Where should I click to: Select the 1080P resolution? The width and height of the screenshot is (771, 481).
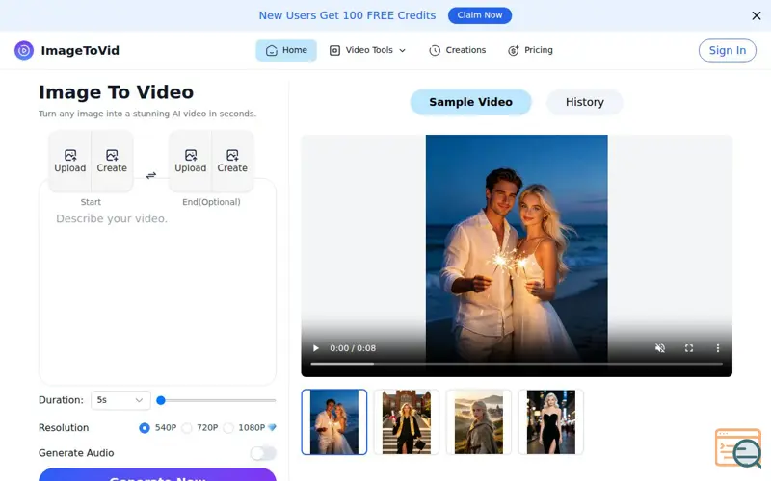228,428
